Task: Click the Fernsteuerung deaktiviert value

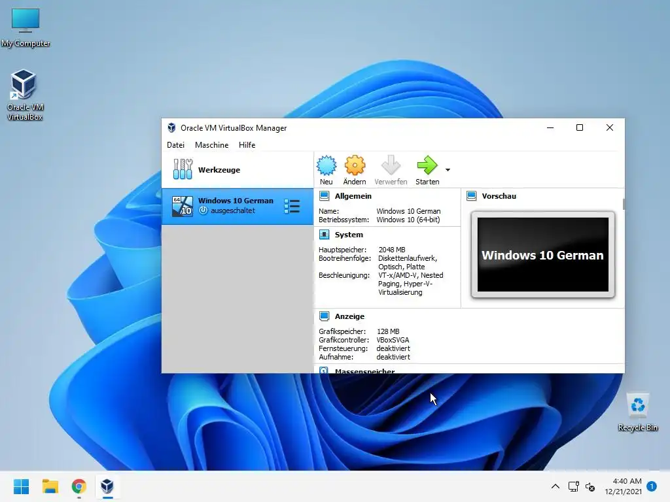Action: [x=393, y=348]
